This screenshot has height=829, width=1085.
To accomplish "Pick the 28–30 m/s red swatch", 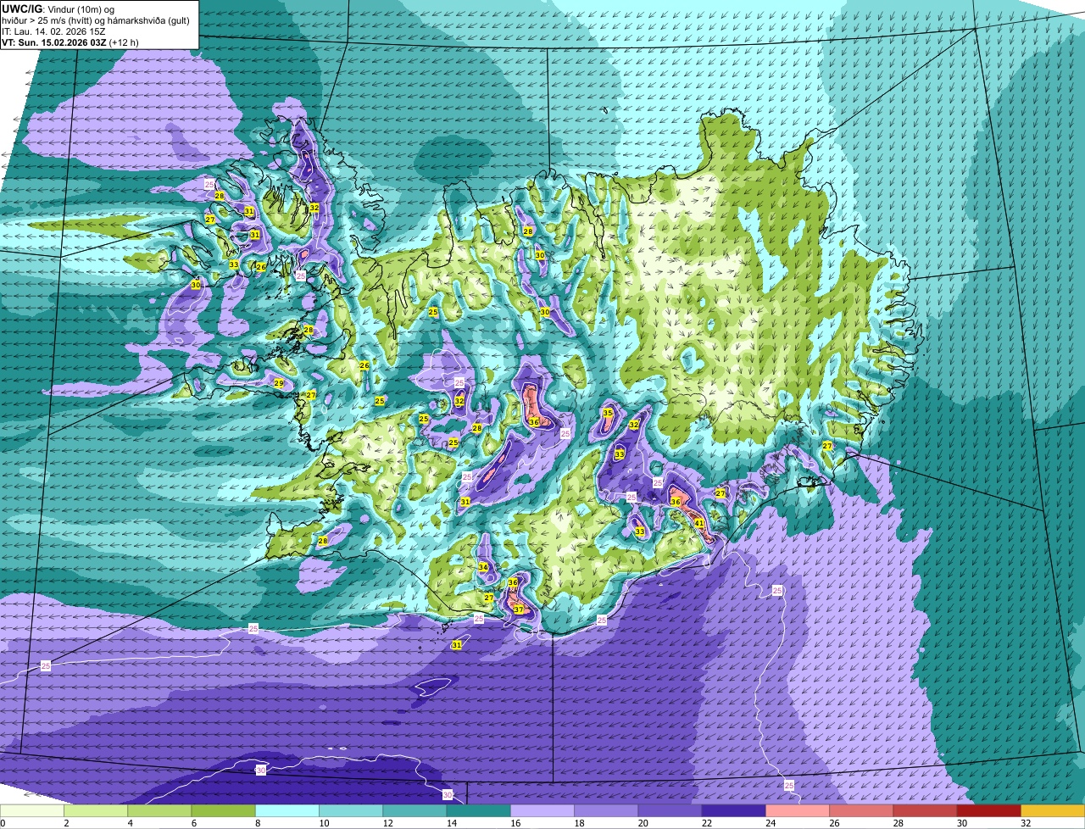I will pyautogui.click(x=925, y=810).
